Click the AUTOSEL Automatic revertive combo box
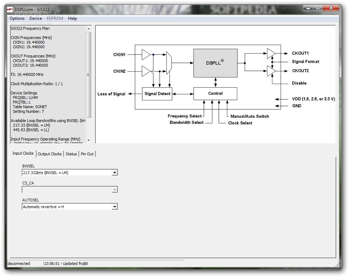Screen dimensions: 349x277 pos(70,207)
